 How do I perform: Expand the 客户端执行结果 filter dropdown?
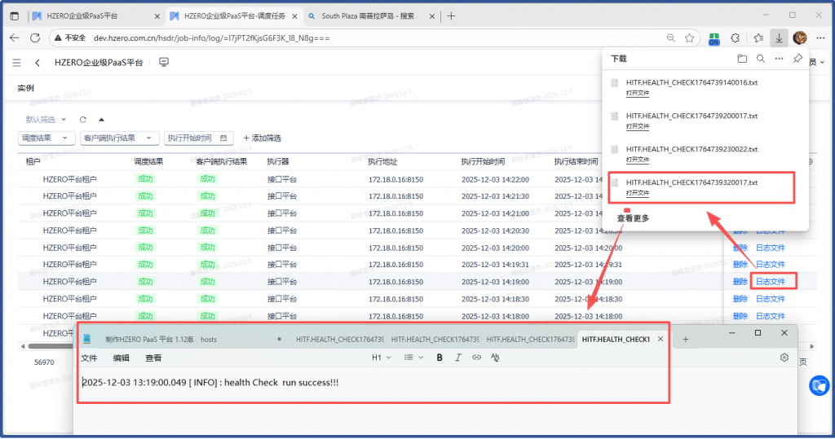coord(119,138)
